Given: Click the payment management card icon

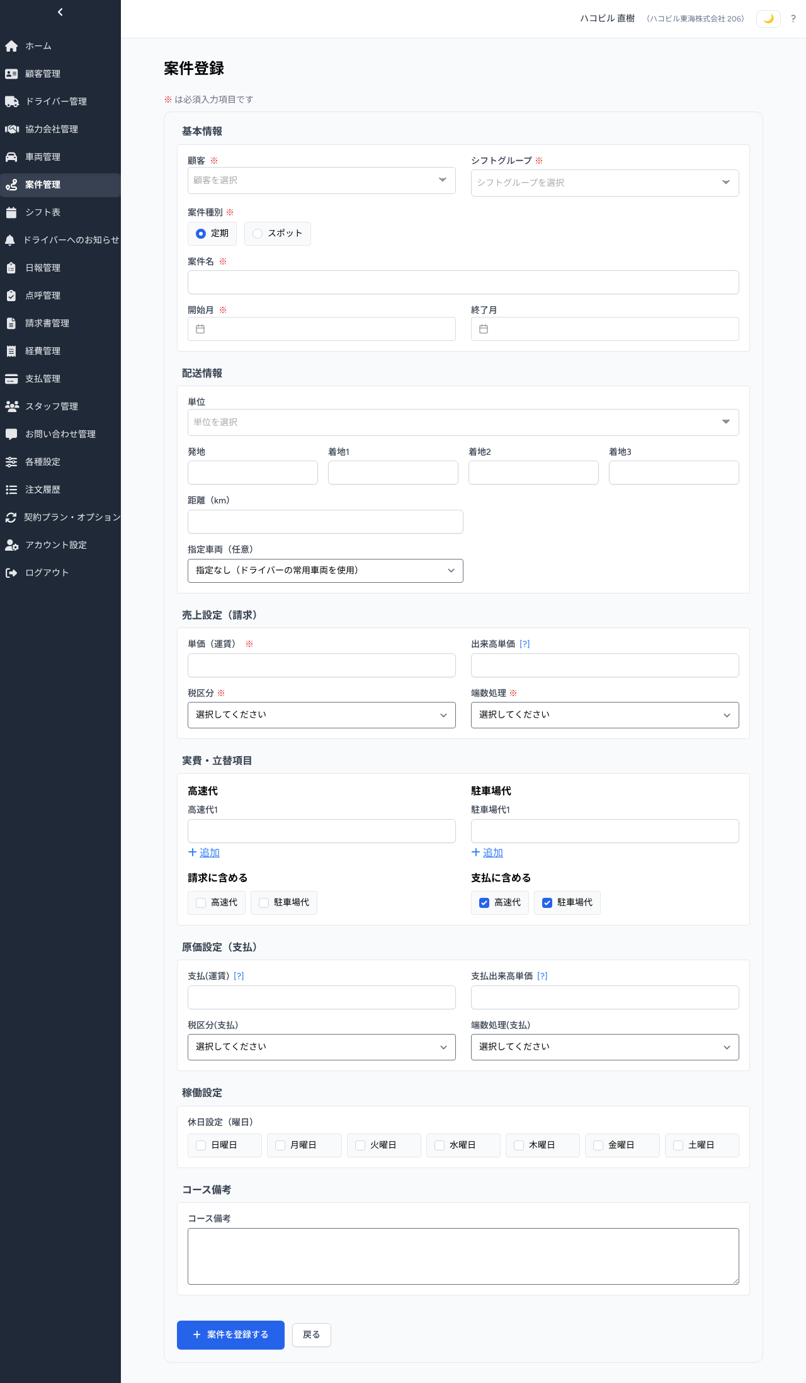Looking at the screenshot, I should [x=11, y=379].
